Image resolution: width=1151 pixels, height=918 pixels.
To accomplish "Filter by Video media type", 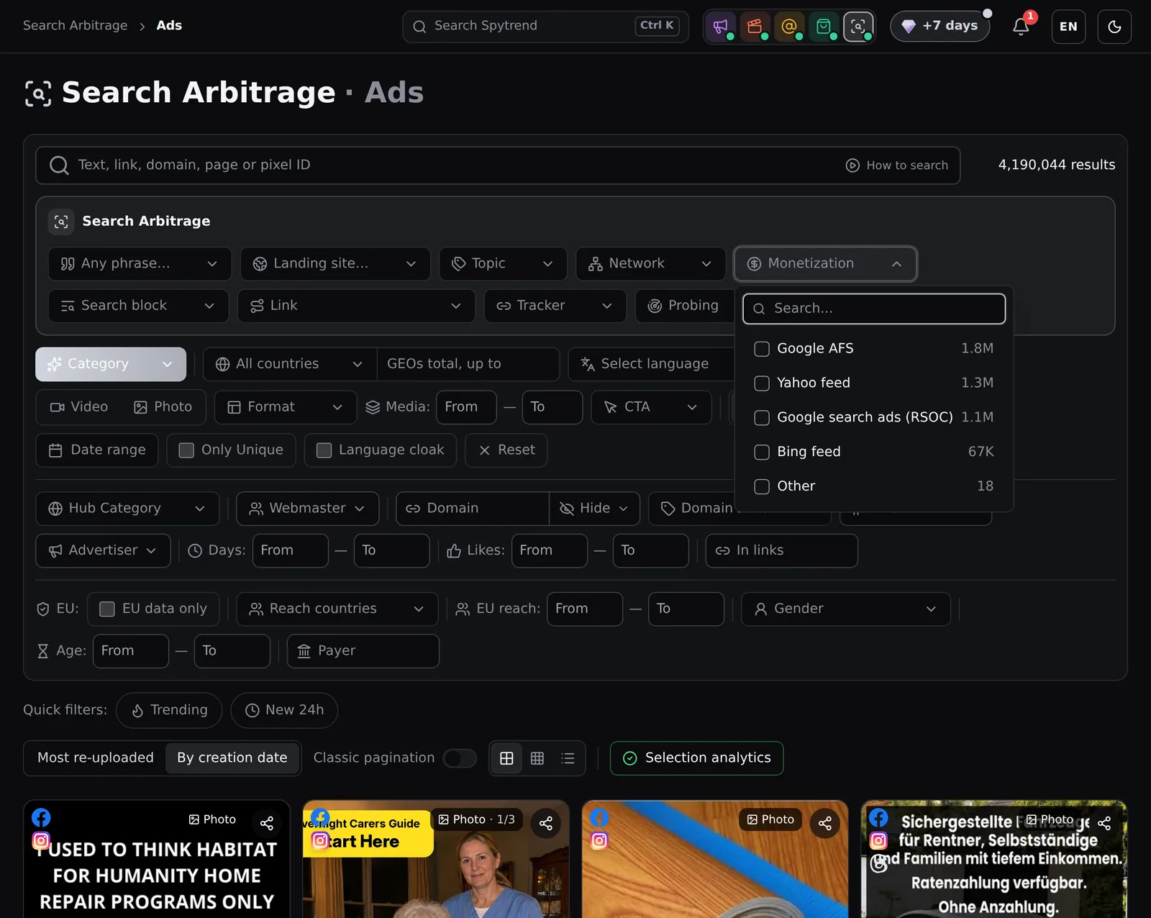I will 79,407.
